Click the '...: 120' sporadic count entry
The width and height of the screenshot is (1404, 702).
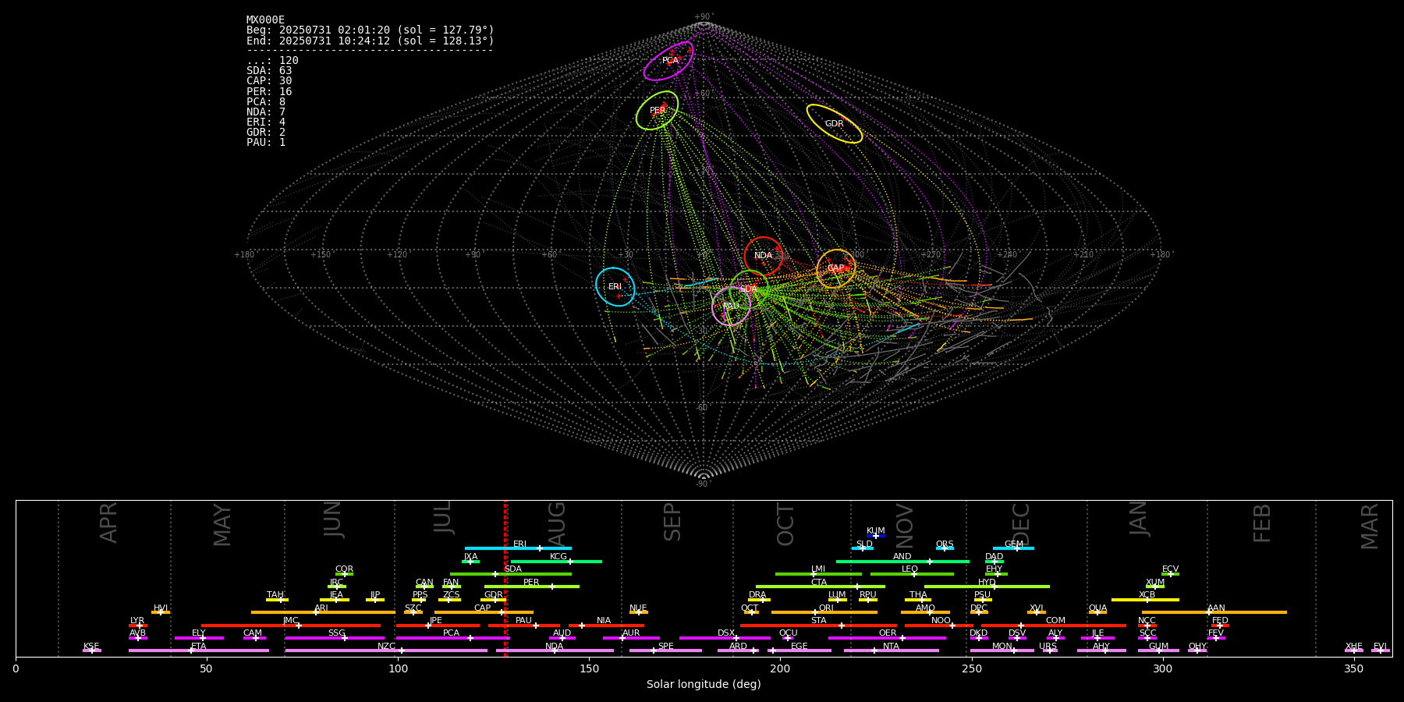272,60
